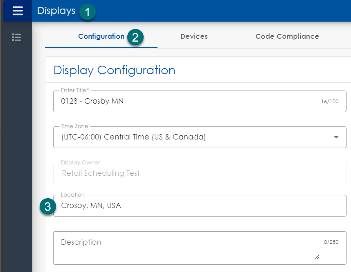Open the Code Compliance tab

coord(287,36)
